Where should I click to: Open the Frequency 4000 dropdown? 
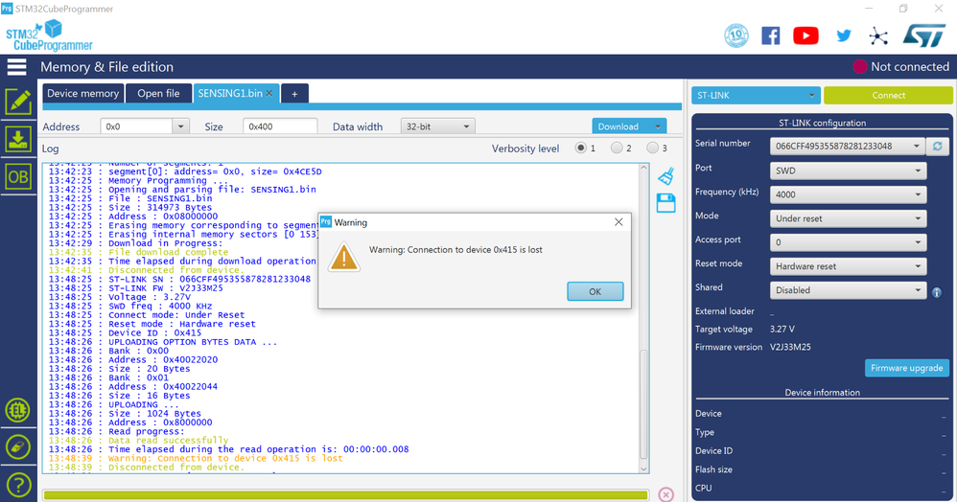click(x=849, y=194)
